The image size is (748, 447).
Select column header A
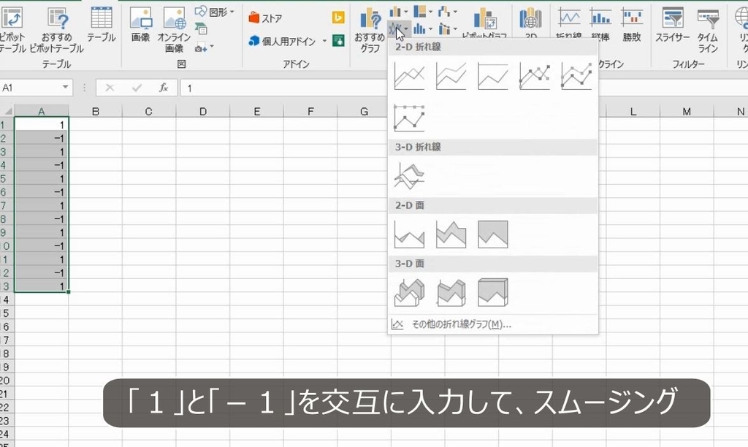pos(42,111)
